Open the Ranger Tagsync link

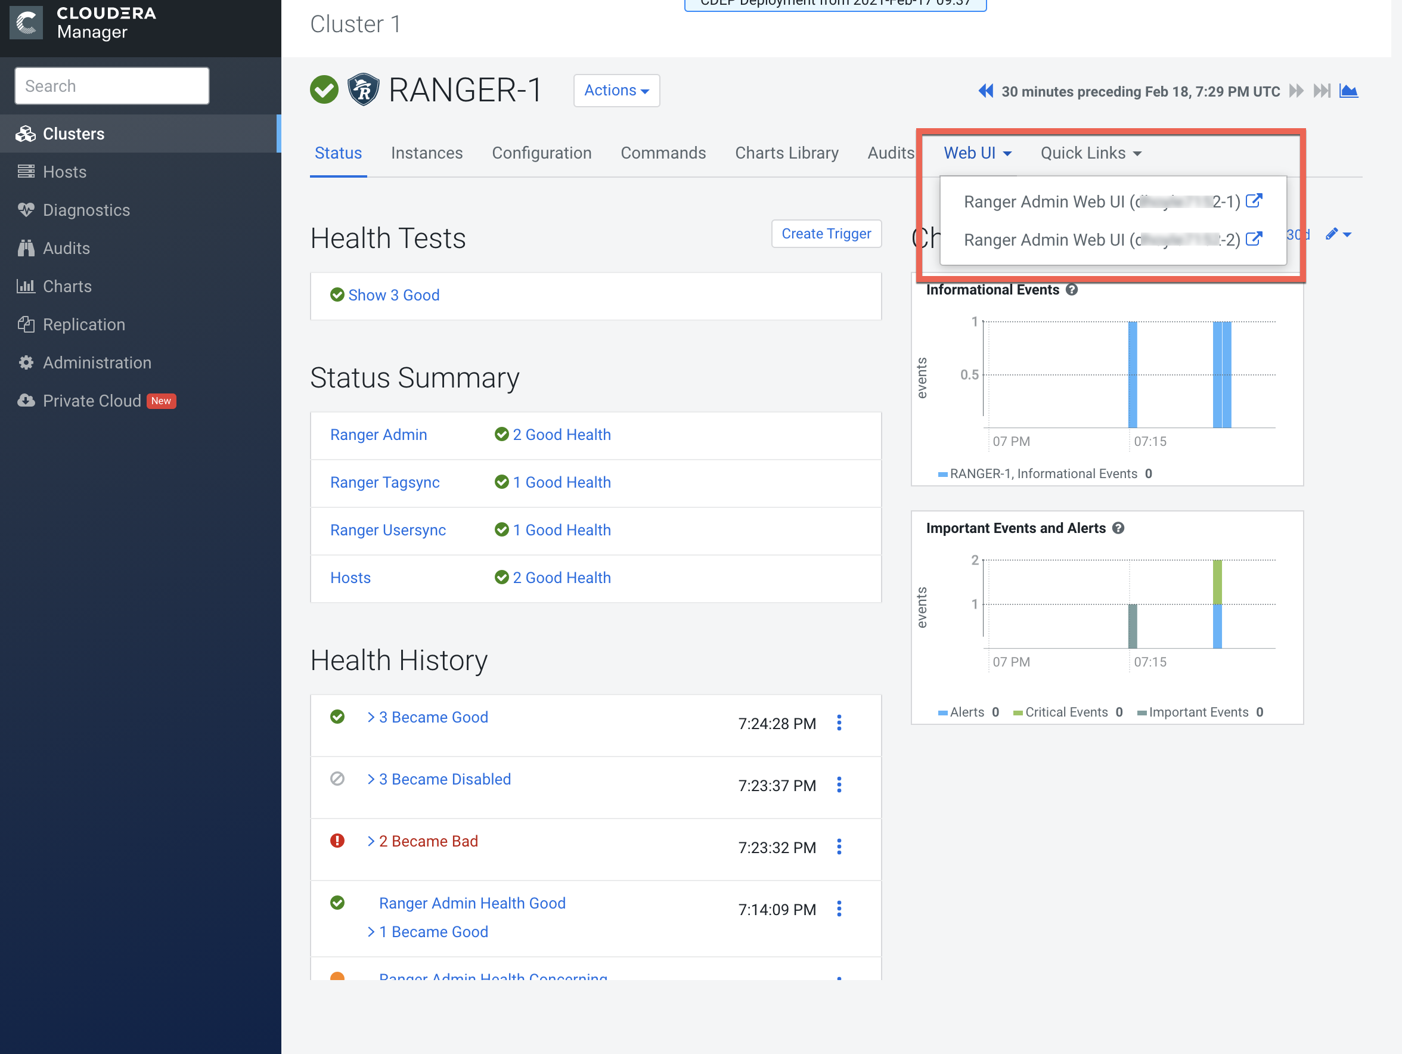point(384,482)
